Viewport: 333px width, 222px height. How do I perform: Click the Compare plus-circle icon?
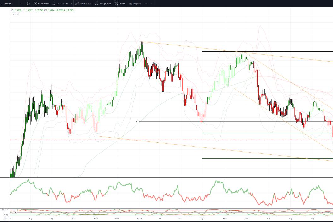(x=35, y=3)
